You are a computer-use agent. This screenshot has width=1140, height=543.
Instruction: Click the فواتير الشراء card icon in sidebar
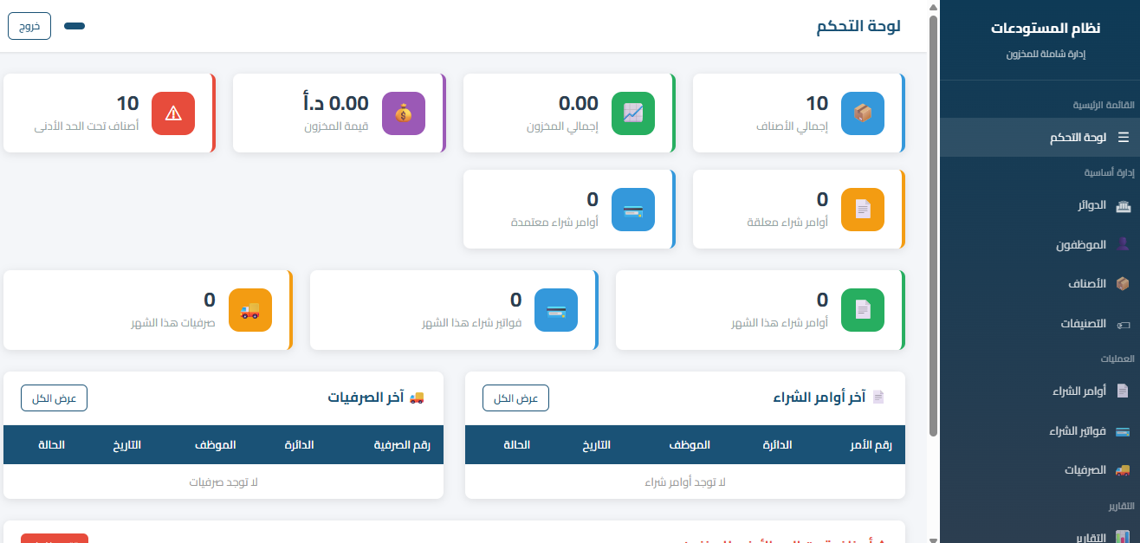[x=1124, y=431]
